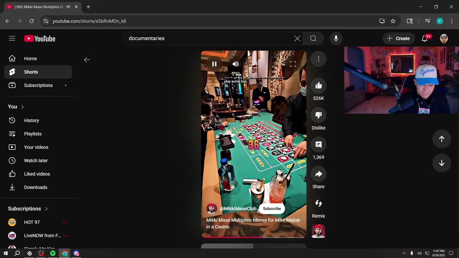Close the Mikki Mase tab
The height and width of the screenshot is (258, 459).
click(x=76, y=7)
